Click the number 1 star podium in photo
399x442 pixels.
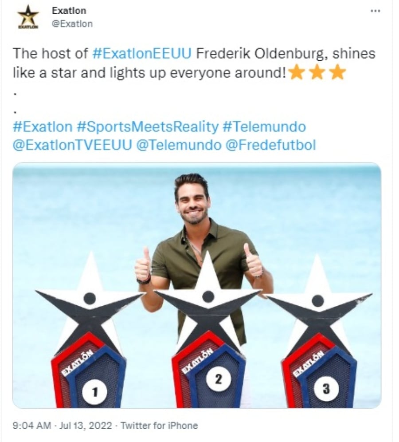[x=90, y=330]
